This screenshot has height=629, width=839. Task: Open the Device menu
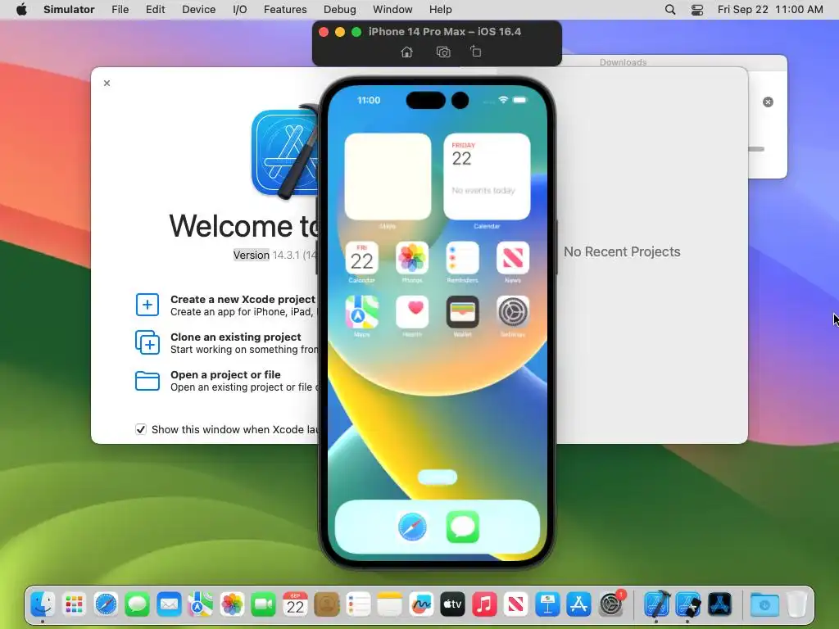(x=198, y=10)
